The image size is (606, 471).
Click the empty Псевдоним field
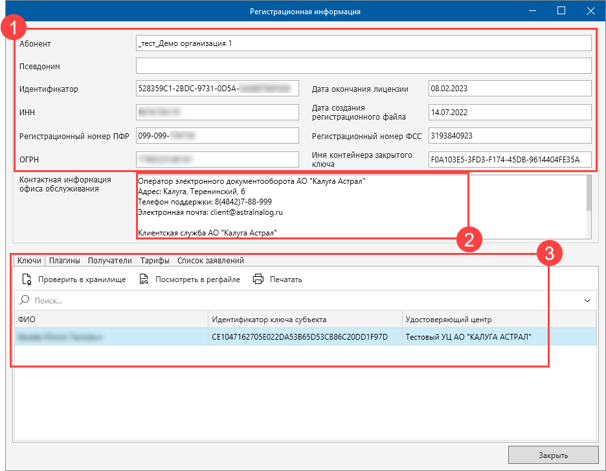tap(363, 66)
